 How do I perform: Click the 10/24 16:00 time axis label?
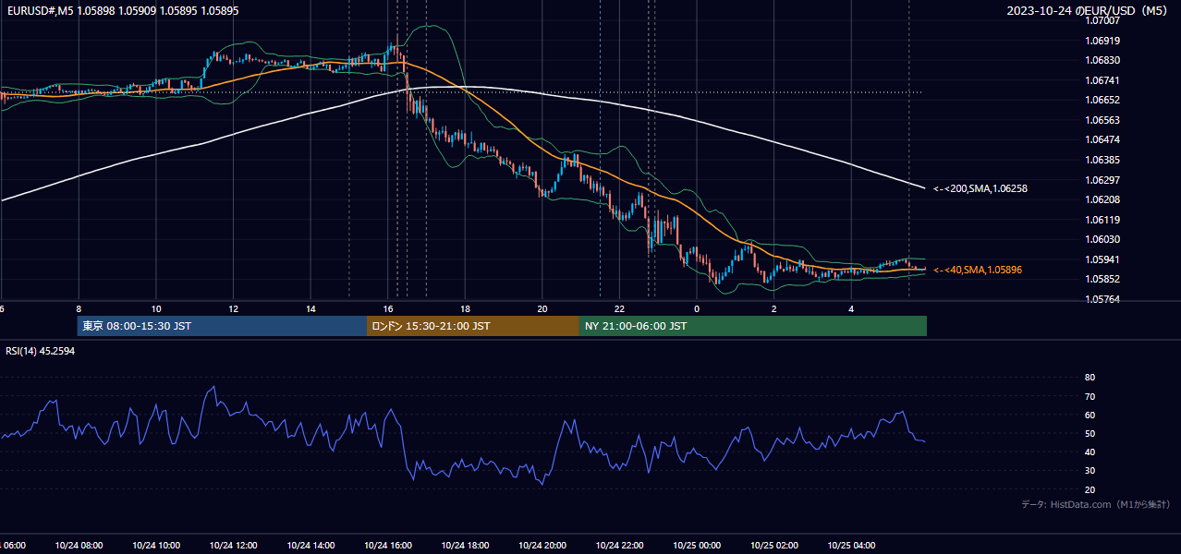point(388,546)
